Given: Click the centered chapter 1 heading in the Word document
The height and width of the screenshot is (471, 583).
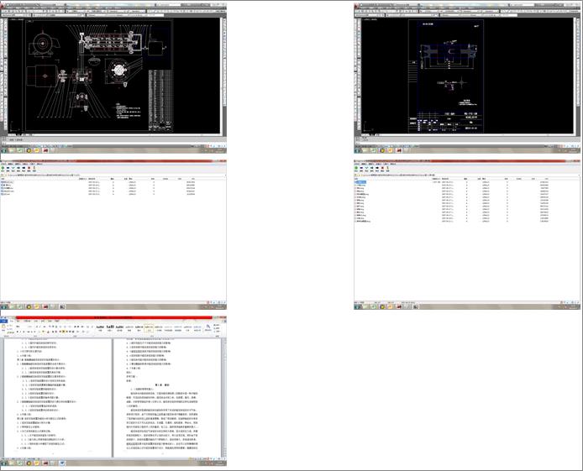Looking at the screenshot, I should pyautogui.click(x=162, y=385).
